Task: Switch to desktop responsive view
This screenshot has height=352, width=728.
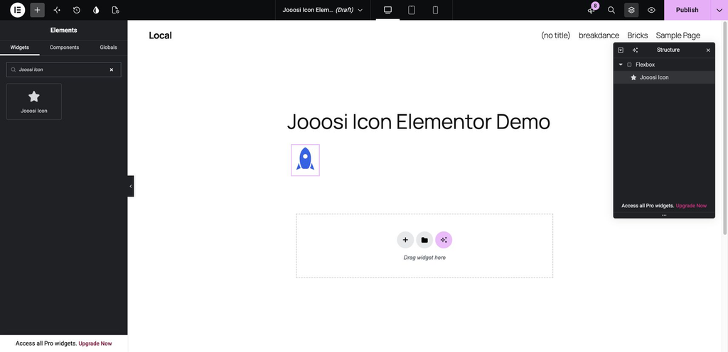Action: click(387, 10)
